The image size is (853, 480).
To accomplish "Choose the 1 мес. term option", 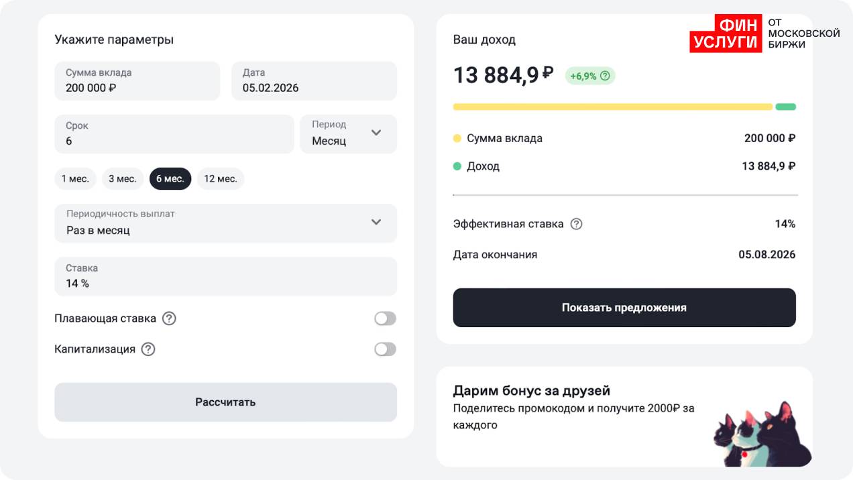I will pyautogui.click(x=75, y=179).
